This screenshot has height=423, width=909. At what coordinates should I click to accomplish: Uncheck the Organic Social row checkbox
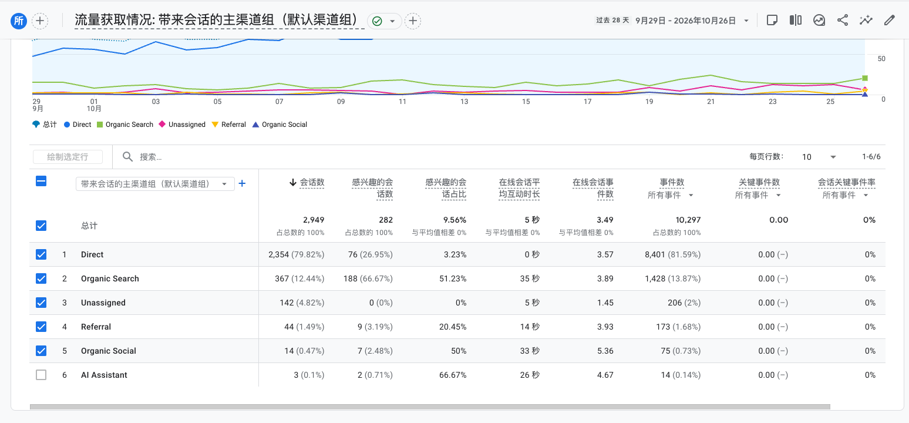click(x=41, y=351)
